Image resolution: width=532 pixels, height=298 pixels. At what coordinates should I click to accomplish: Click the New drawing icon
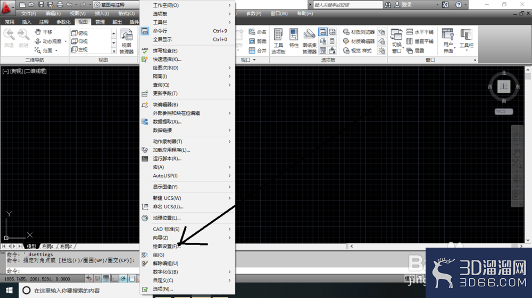point(22,5)
